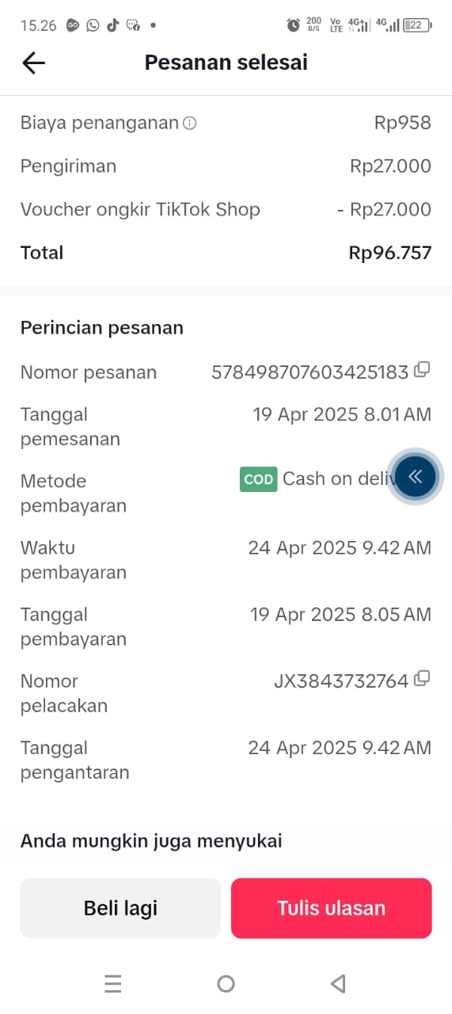The height and width of the screenshot is (1014, 452).
Task: Tap the back arrow icon
Action: click(x=33, y=63)
